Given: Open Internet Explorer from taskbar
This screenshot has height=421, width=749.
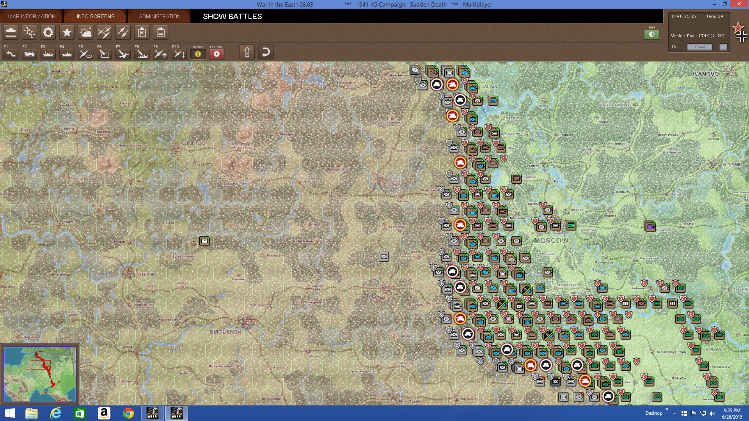Looking at the screenshot, I should tap(56, 413).
